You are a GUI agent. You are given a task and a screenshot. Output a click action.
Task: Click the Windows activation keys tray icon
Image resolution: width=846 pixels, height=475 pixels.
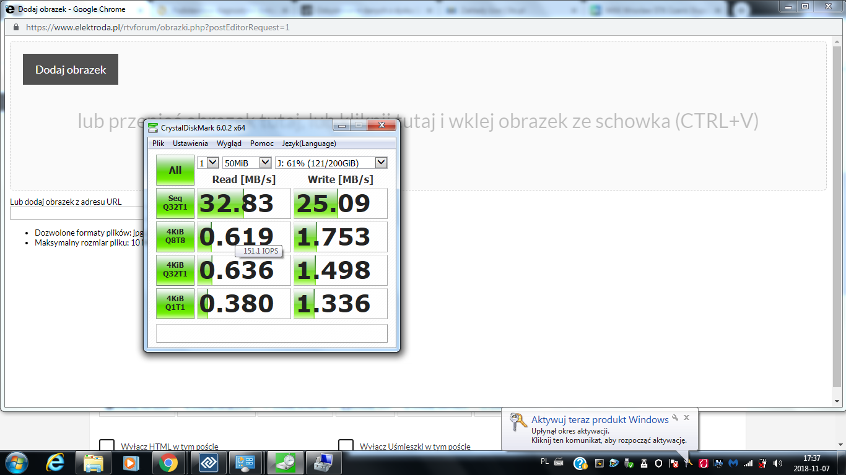click(x=688, y=463)
